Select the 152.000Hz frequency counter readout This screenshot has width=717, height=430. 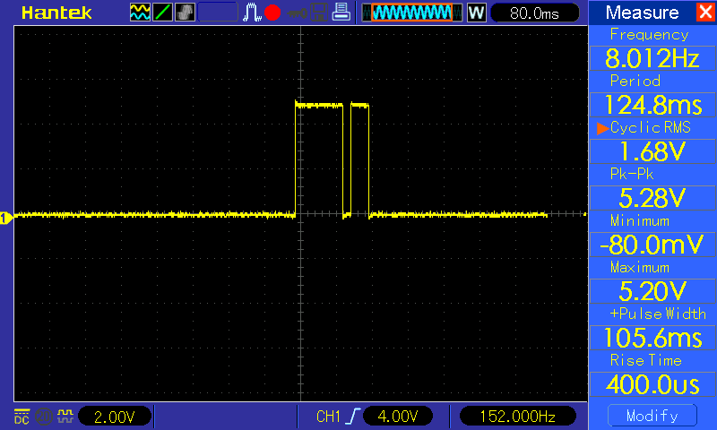[518, 417]
